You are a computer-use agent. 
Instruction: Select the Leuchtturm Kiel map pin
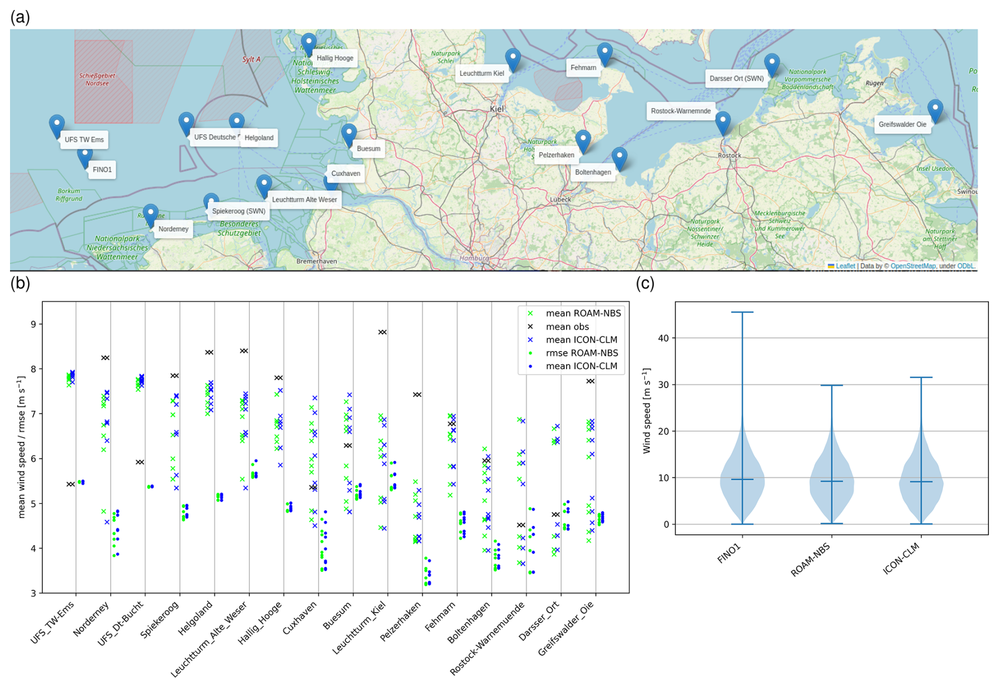coord(512,58)
